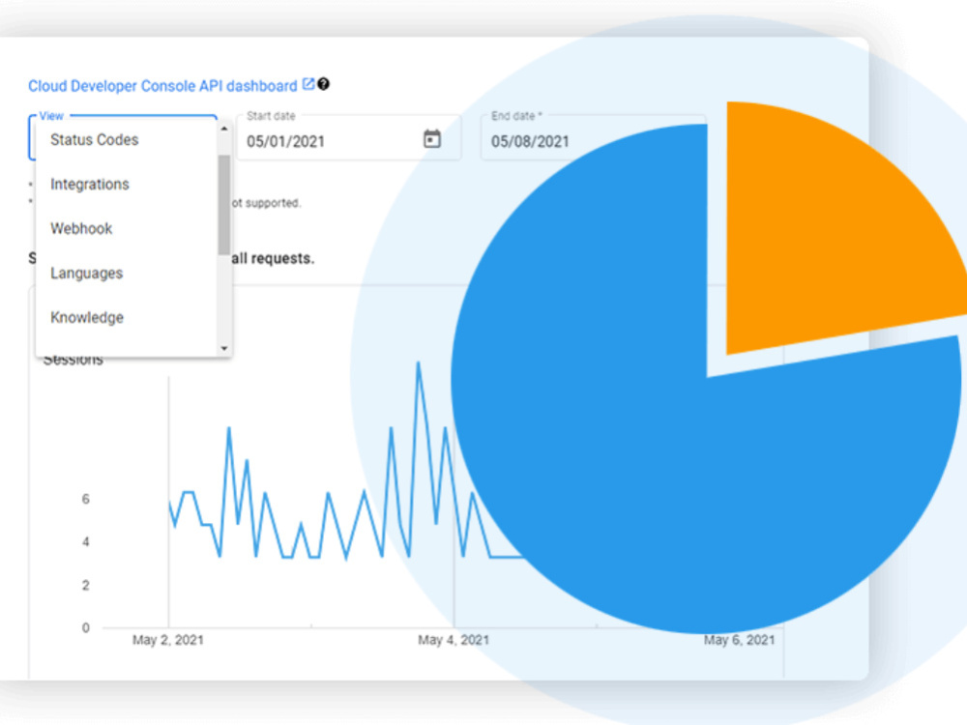Select Status Codes from the View list
The width and height of the screenshot is (967, 725).
[126, 140]
